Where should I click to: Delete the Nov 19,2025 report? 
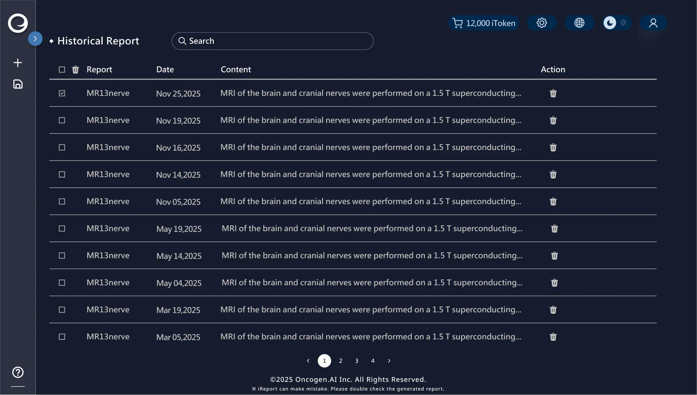click(x=553, y=121)
